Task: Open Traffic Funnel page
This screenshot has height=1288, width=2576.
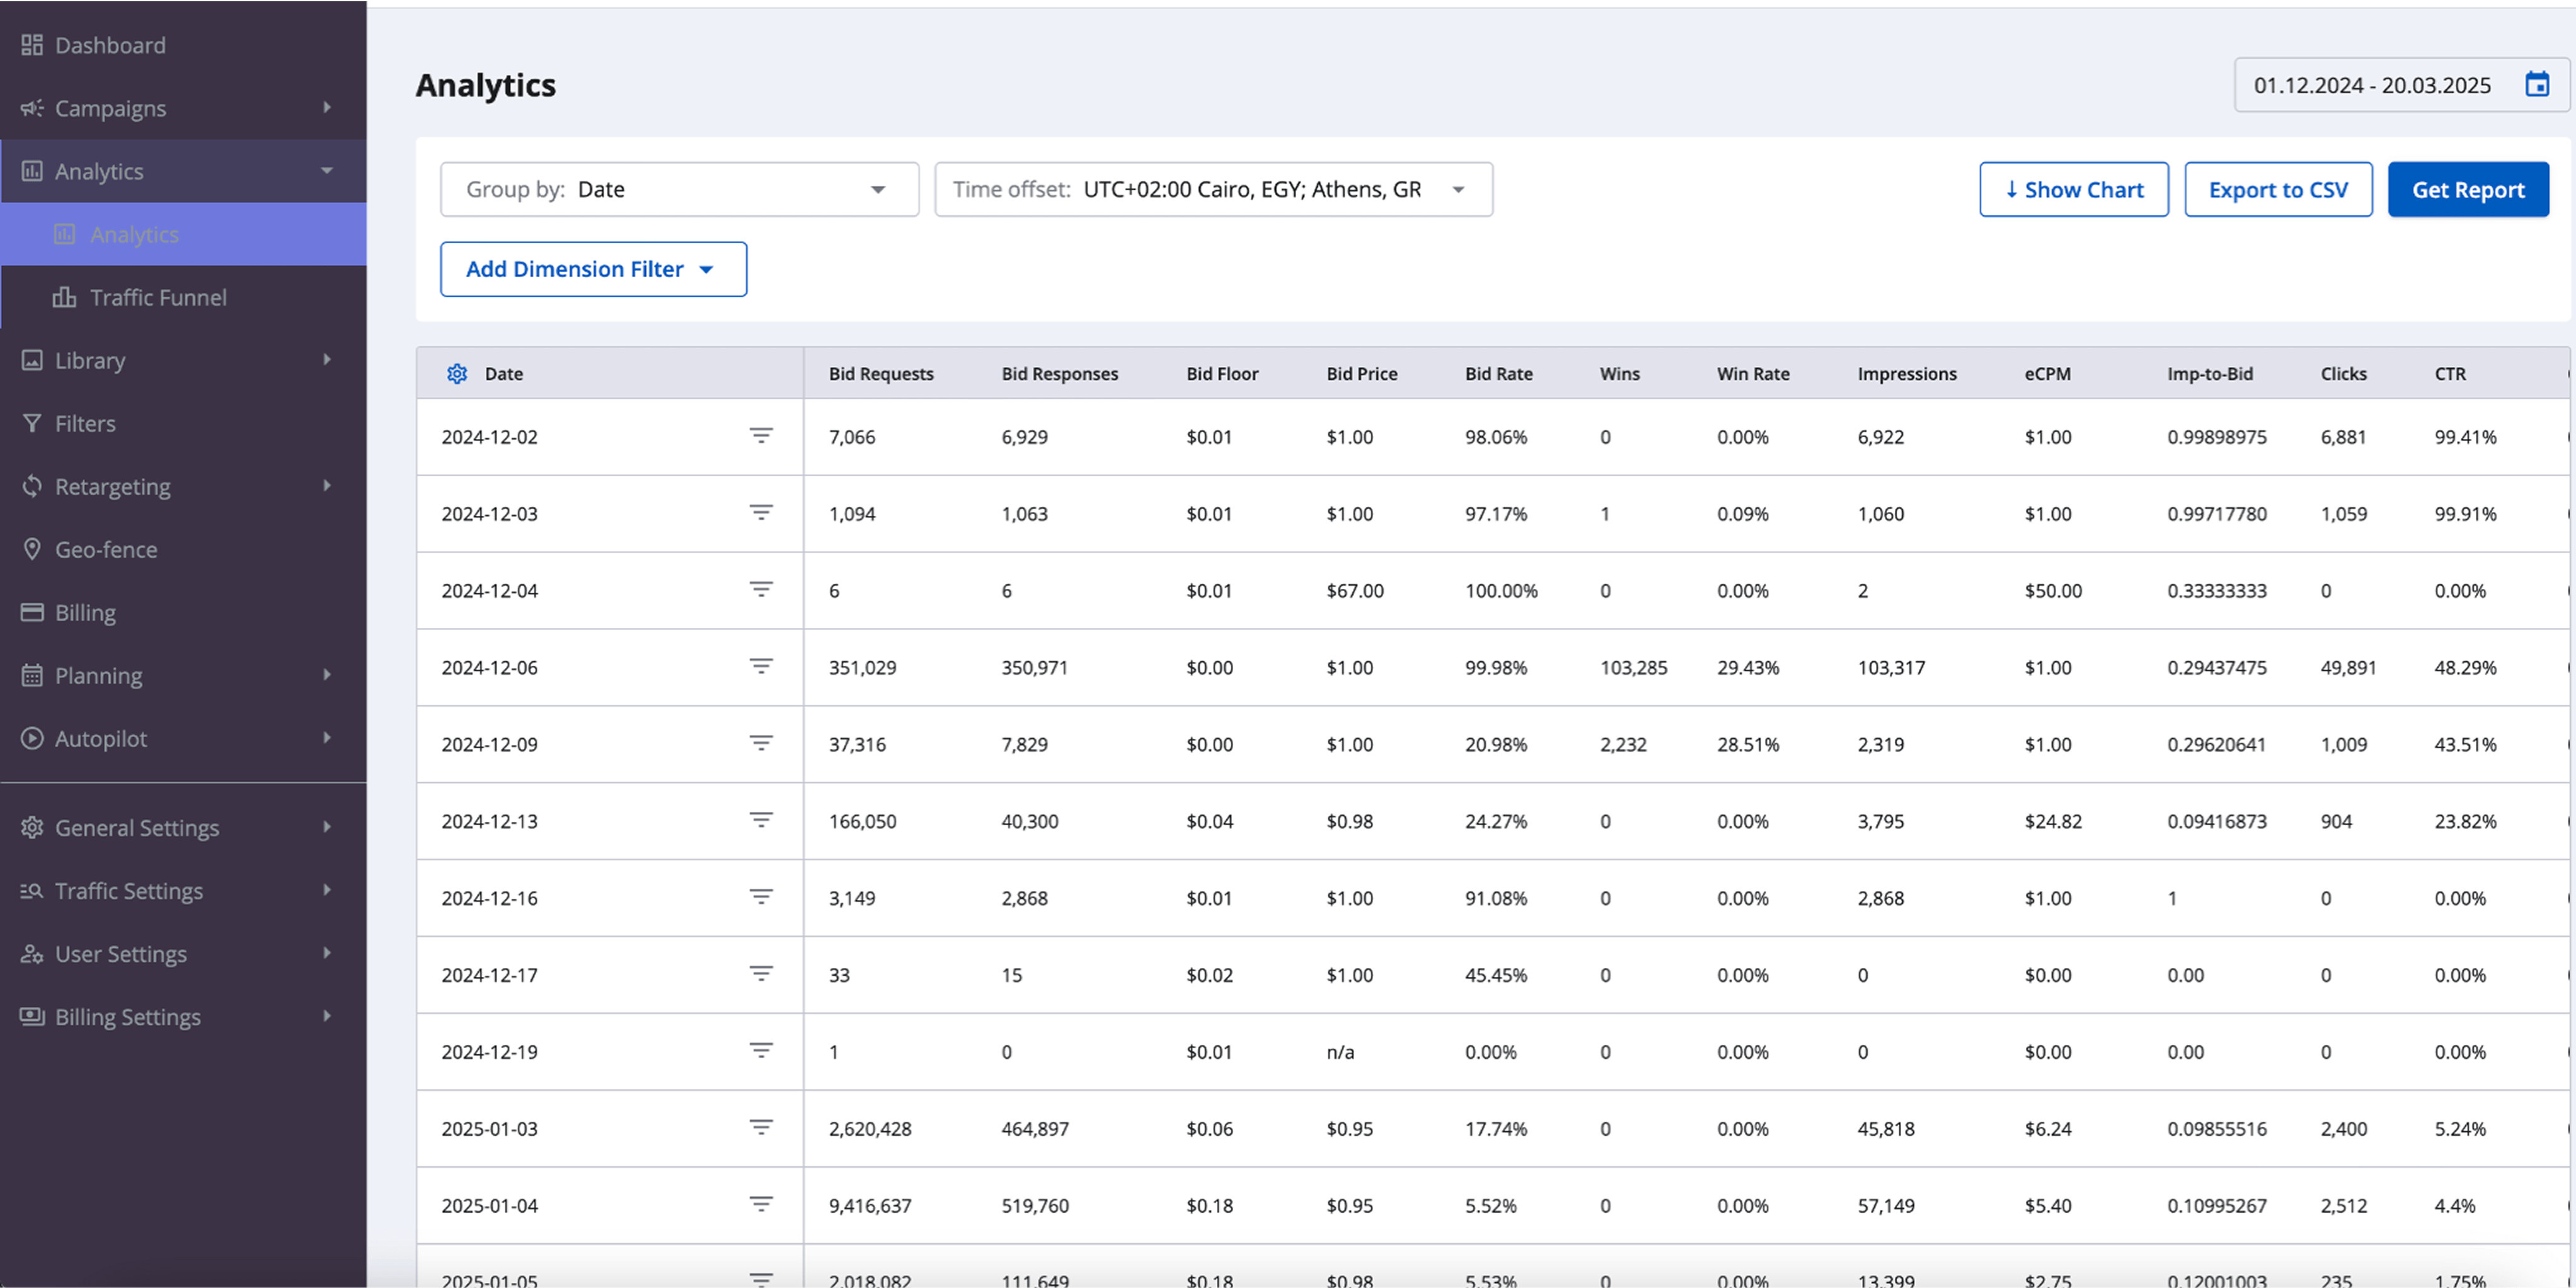Action: [x=183, y=297]
